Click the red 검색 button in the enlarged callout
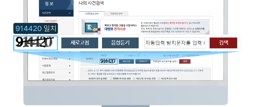Screen dimensions: 253x107 coord(223,43)
